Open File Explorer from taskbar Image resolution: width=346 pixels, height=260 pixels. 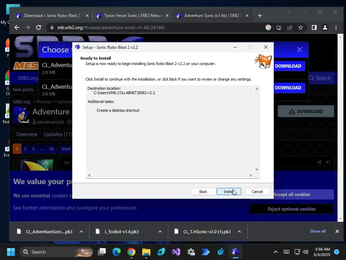(146, 252)
